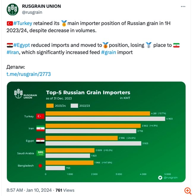Click the Bangladesh flag icon

(40, 165)
